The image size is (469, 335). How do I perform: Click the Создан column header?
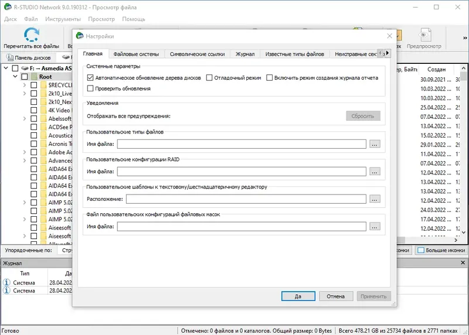point(436,69)
